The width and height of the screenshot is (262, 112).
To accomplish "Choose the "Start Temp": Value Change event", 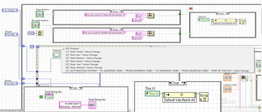I will pyautogui.click(x=83, y=52).
